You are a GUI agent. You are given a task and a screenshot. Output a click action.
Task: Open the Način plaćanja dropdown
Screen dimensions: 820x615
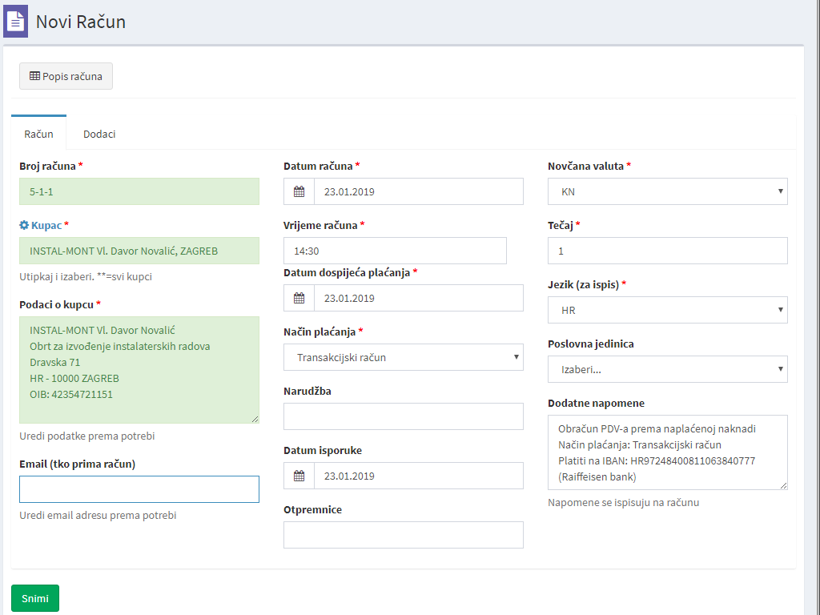(x=403, y=358)
